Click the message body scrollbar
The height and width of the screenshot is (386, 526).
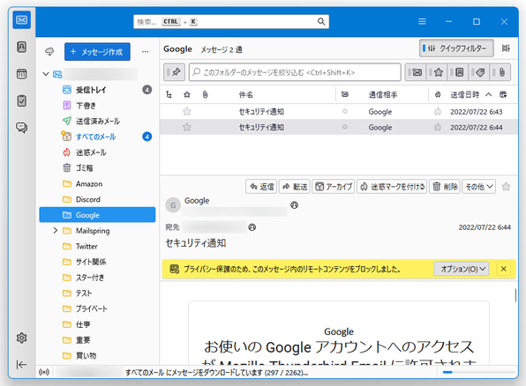(515, 295)
